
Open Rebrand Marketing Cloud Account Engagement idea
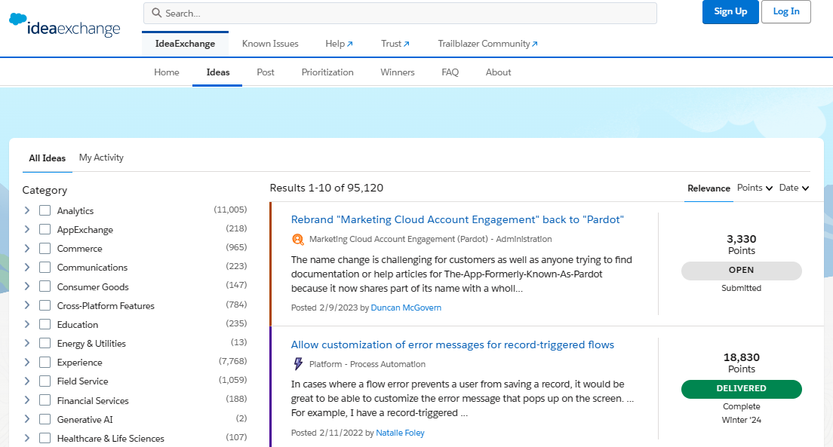pyautogui.click(x=457, y=220)
